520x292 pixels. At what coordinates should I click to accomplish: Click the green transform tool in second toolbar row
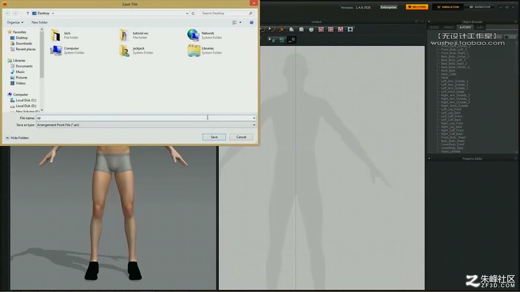272,40
